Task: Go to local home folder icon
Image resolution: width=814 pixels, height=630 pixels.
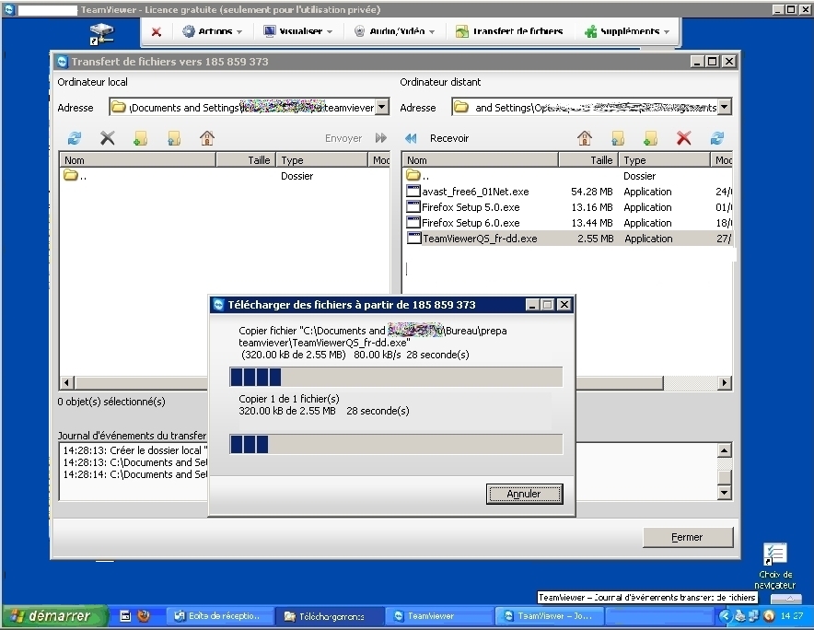Action: 207,138
